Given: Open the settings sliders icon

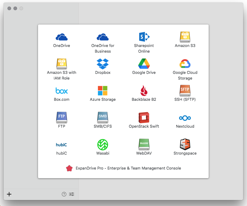Looking at the screenshot, I should (72, 194).
